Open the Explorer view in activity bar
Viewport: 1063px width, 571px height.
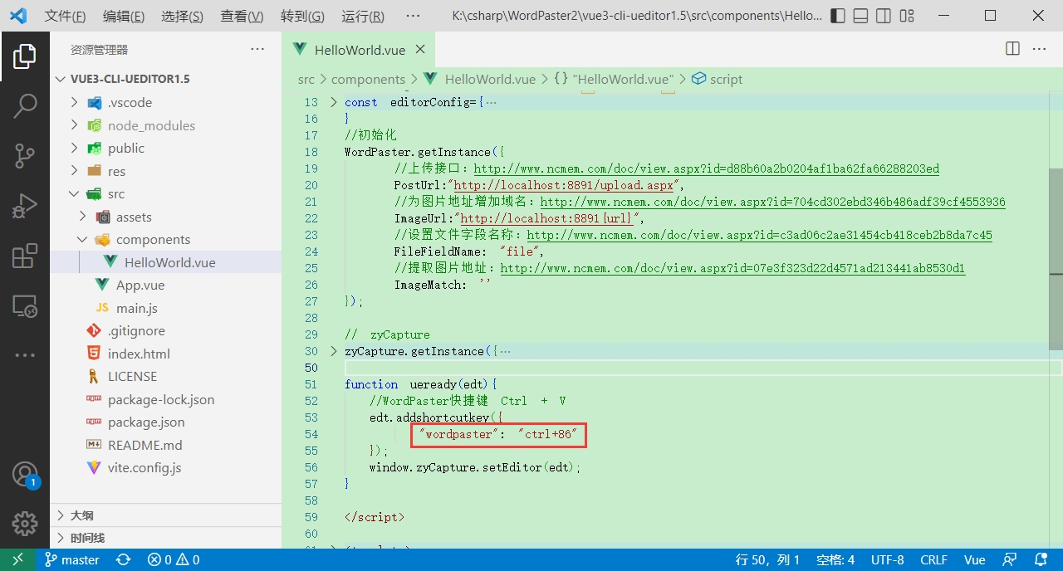pyautogui.click(x=24, y=56)
